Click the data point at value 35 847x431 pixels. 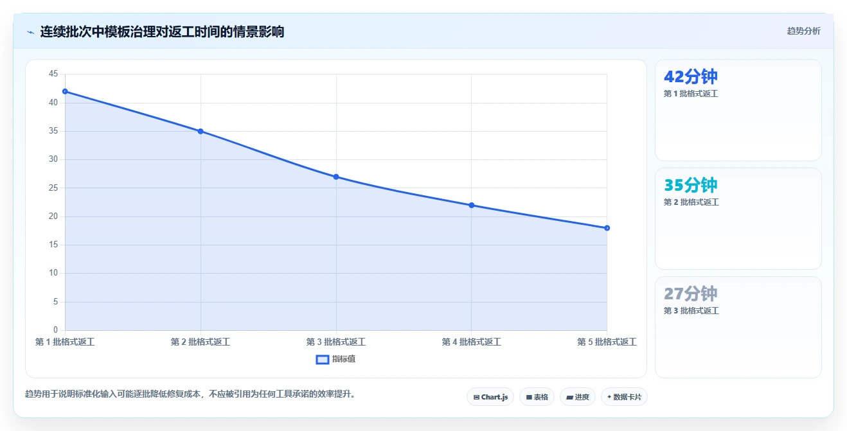(x=201, y=131)
